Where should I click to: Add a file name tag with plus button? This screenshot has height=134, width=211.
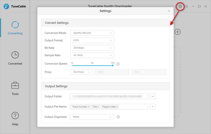(x=153, y=106)
